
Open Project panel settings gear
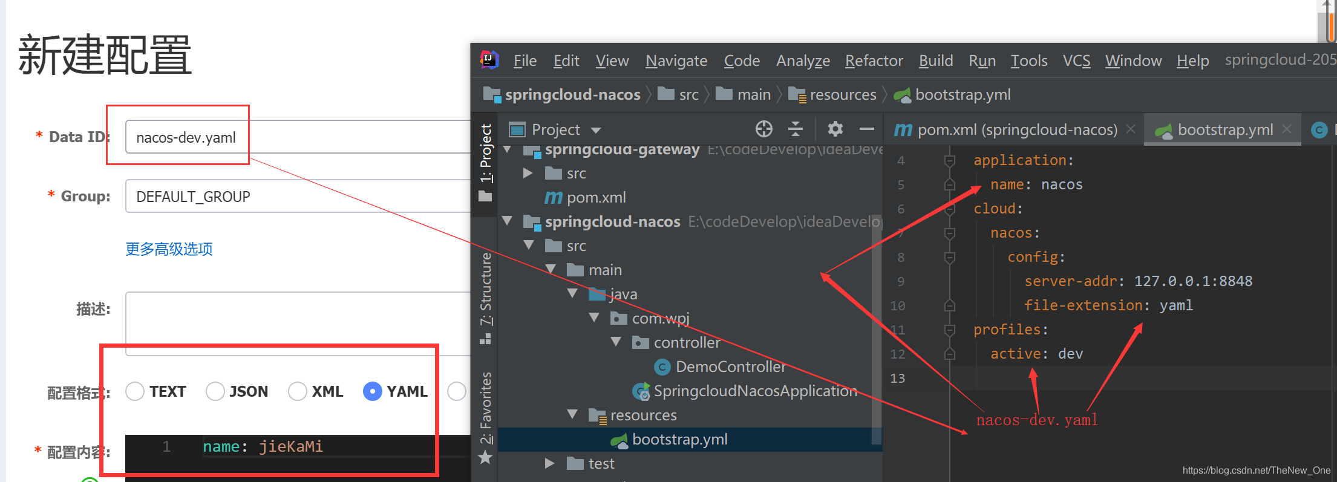click(835, 129)
